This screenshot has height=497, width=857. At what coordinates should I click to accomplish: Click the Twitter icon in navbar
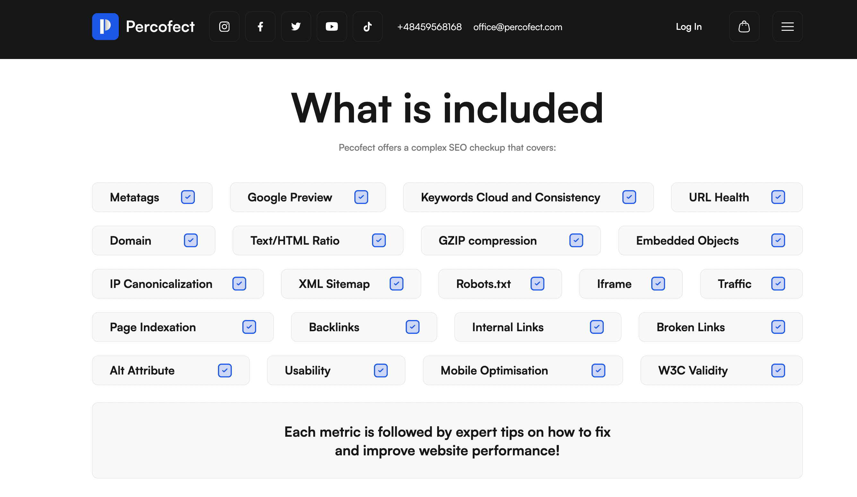click(296, 27)
